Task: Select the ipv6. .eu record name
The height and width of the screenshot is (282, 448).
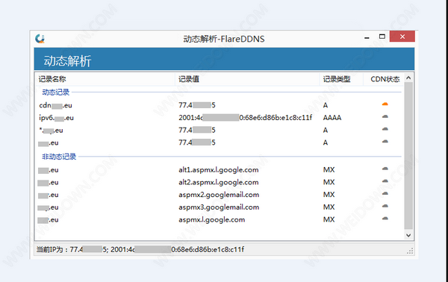Action: tap(56, 118)
